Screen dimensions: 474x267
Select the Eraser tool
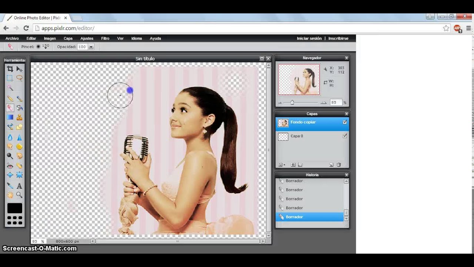click(x=10, y=108)
